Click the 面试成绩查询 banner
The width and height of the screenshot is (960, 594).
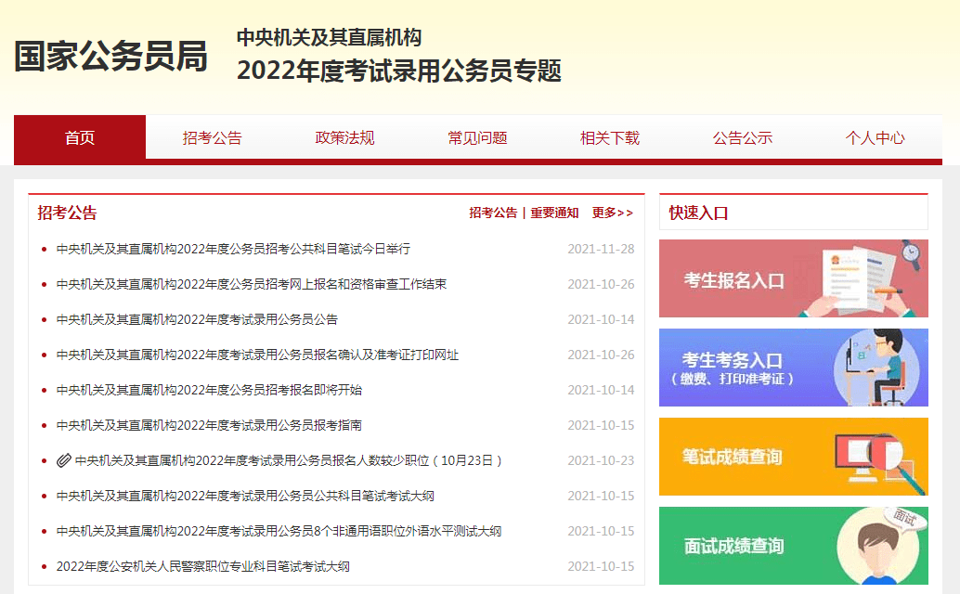coord(794,546)
